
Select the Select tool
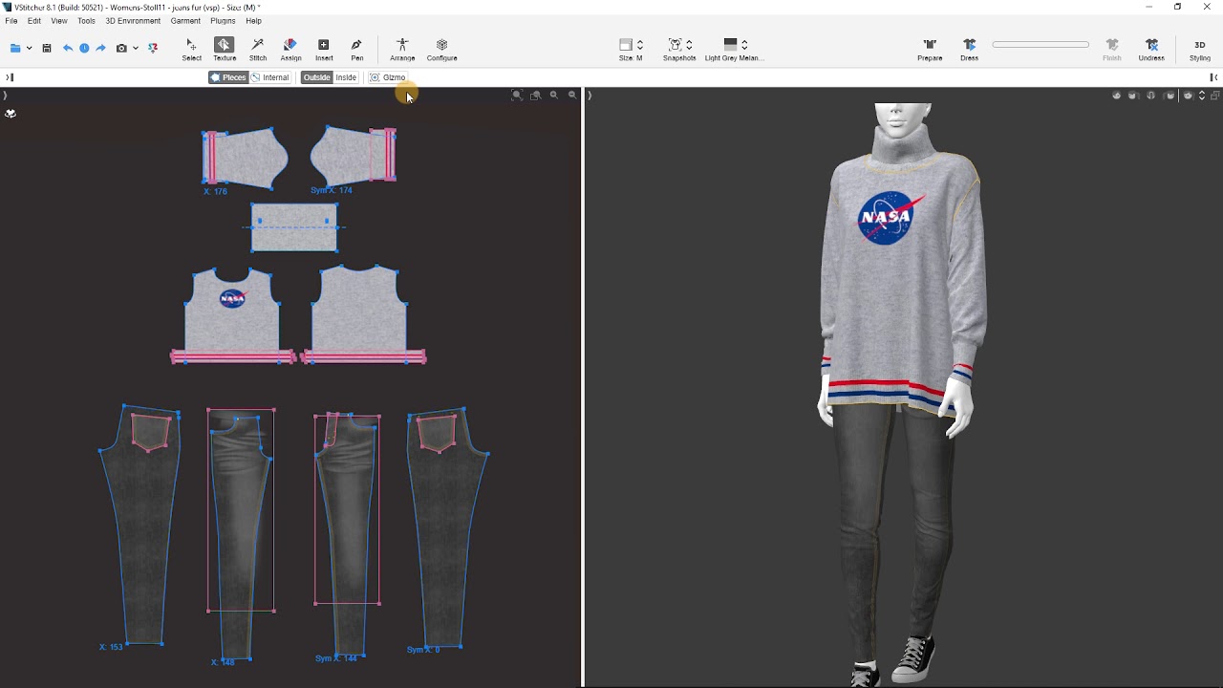coord(191,50)
